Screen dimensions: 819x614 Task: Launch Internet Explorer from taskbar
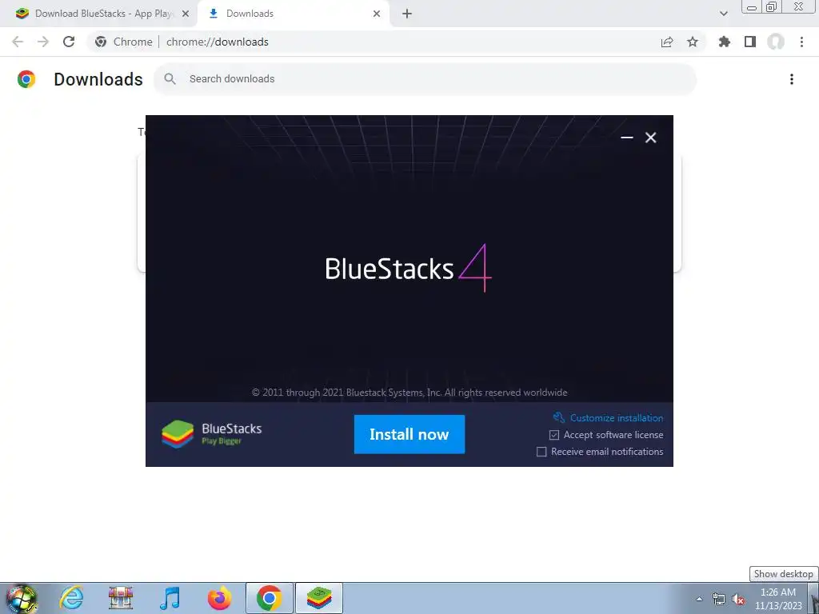click(x=71, y=598)
